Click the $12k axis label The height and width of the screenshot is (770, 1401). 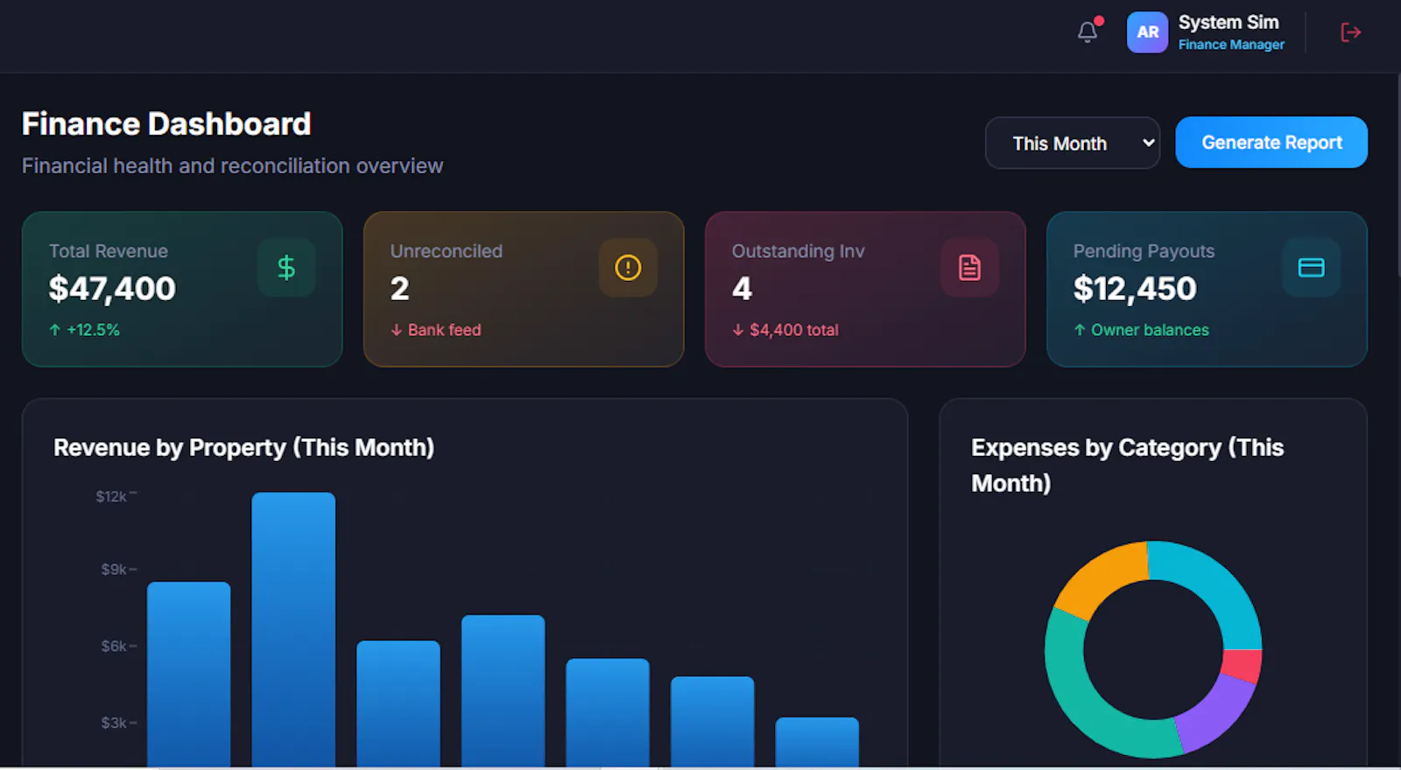[x=111, y=497]
